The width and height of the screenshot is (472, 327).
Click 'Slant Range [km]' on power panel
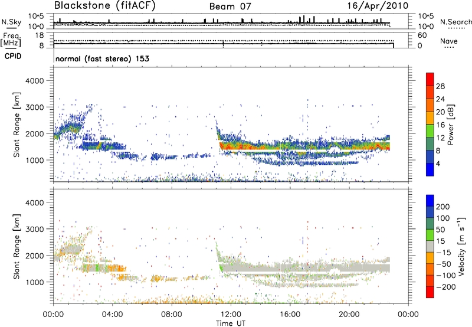[17, 125]
